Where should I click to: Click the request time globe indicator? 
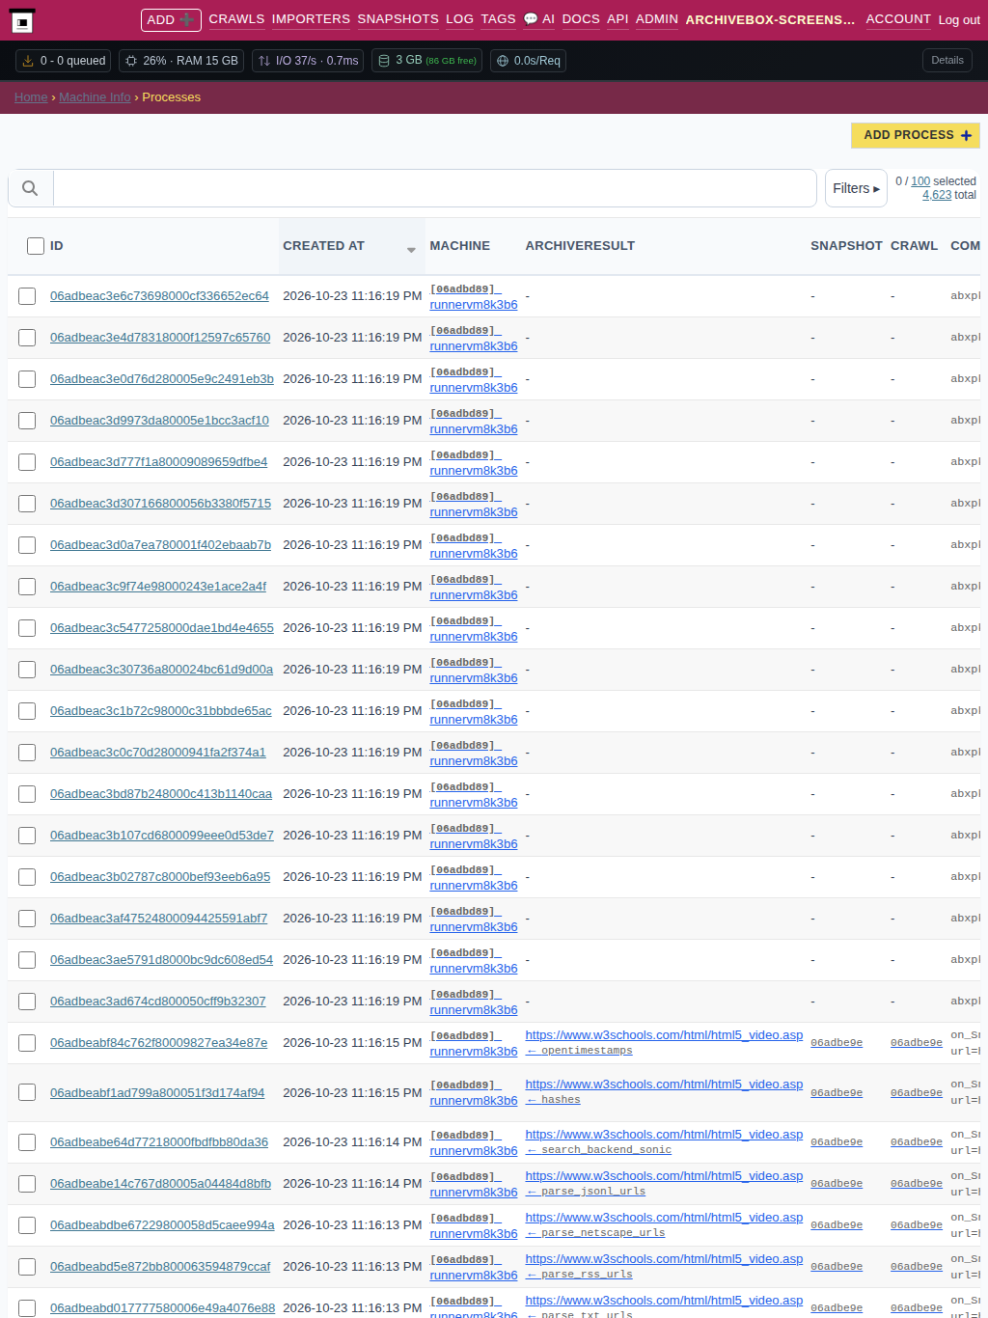(x=528, y=61)
